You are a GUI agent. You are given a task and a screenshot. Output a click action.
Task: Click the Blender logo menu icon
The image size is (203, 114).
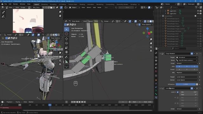(2, 4)
